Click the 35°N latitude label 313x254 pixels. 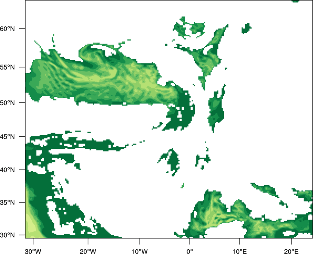[7, 202]
